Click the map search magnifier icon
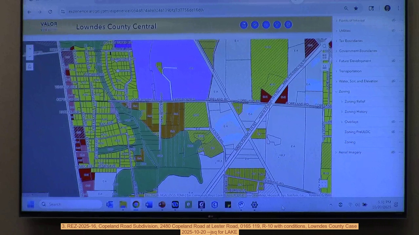 (x=324, y=46)
